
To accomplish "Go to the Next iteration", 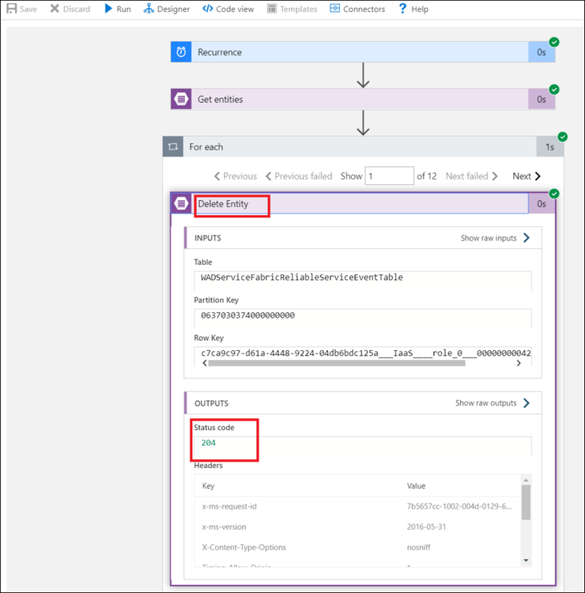I will tap(526, 176).
